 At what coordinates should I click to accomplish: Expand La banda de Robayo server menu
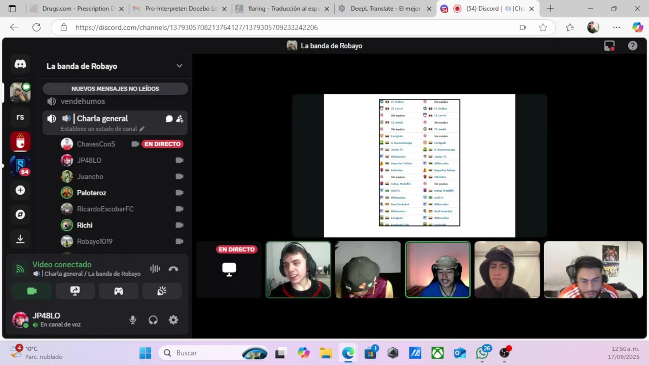point(179,66)
